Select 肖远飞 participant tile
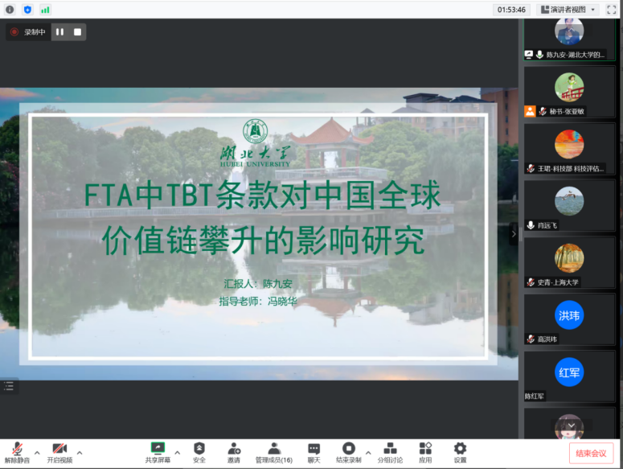 pos(569,205)
